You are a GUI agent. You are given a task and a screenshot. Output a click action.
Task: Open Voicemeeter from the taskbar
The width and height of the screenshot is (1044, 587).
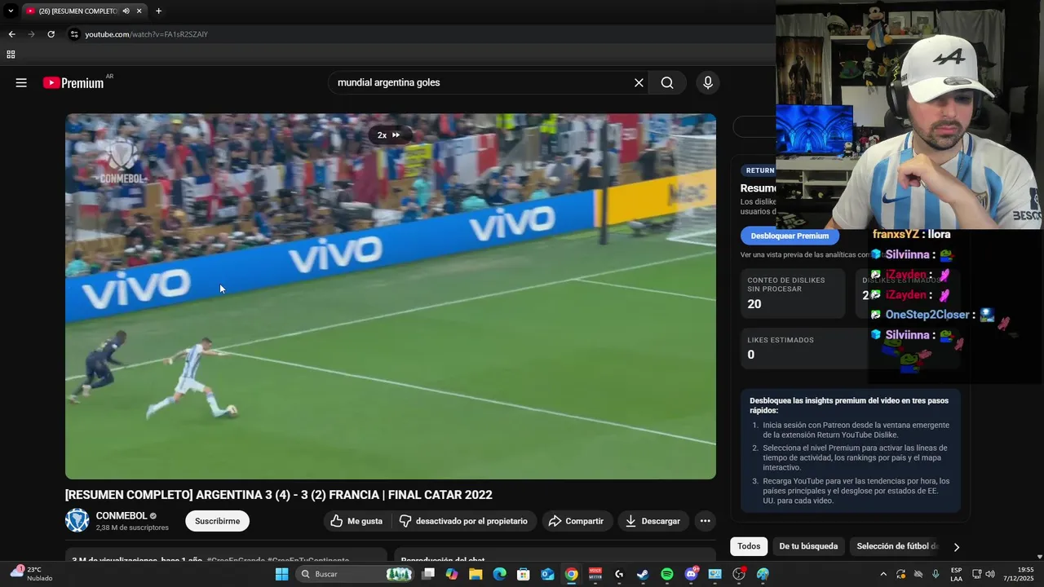[x=595, y=574]
